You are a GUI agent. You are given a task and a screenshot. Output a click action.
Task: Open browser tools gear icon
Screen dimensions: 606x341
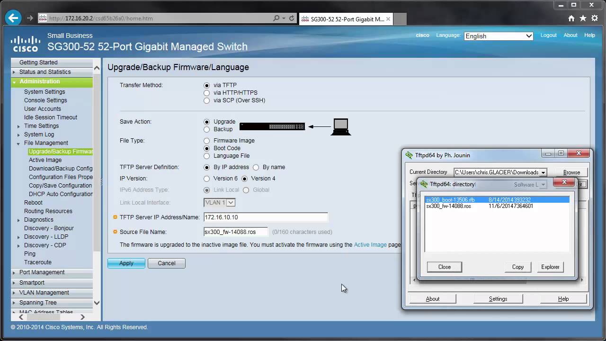click(595, 18)
